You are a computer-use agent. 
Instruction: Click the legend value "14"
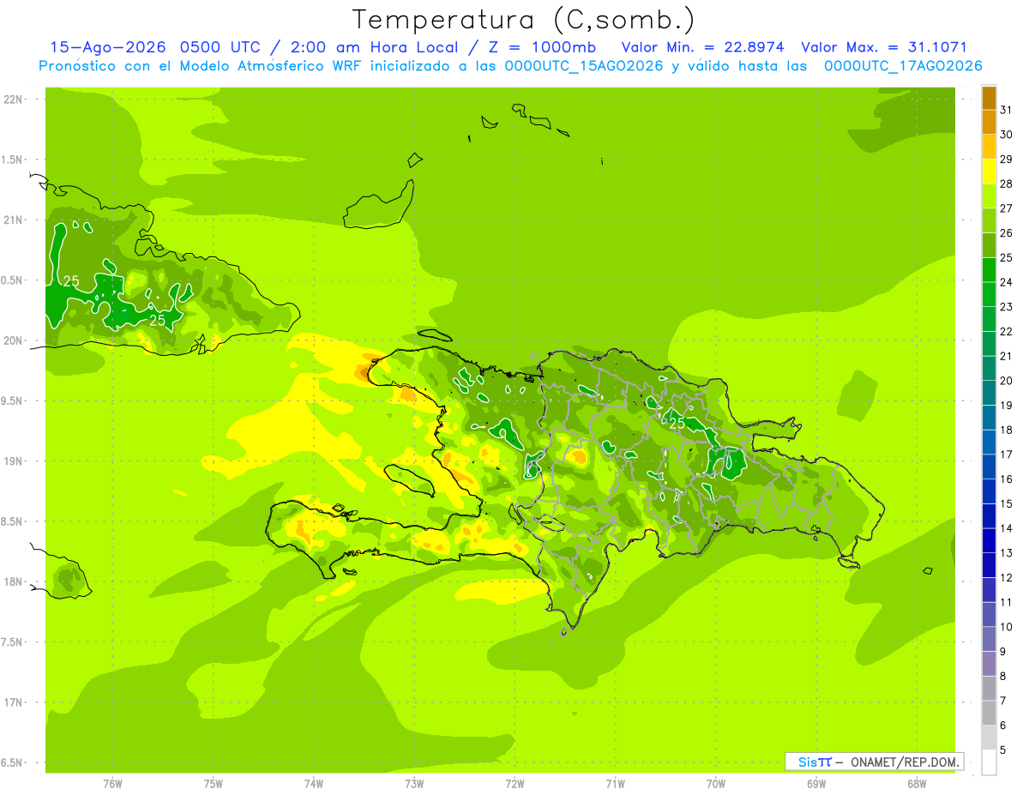tap(1006, 528)
